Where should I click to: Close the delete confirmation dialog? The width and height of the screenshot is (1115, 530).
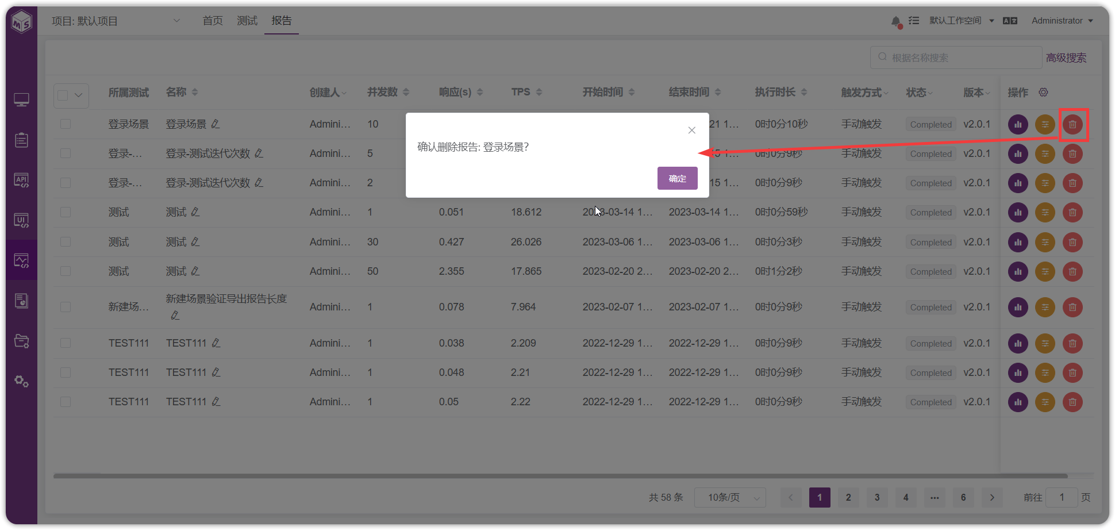coord(692,130)
